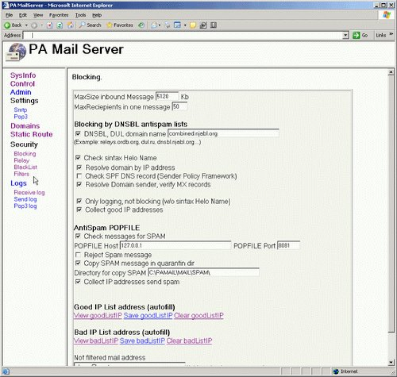Click the Internet zone status icon

[336, 371]
